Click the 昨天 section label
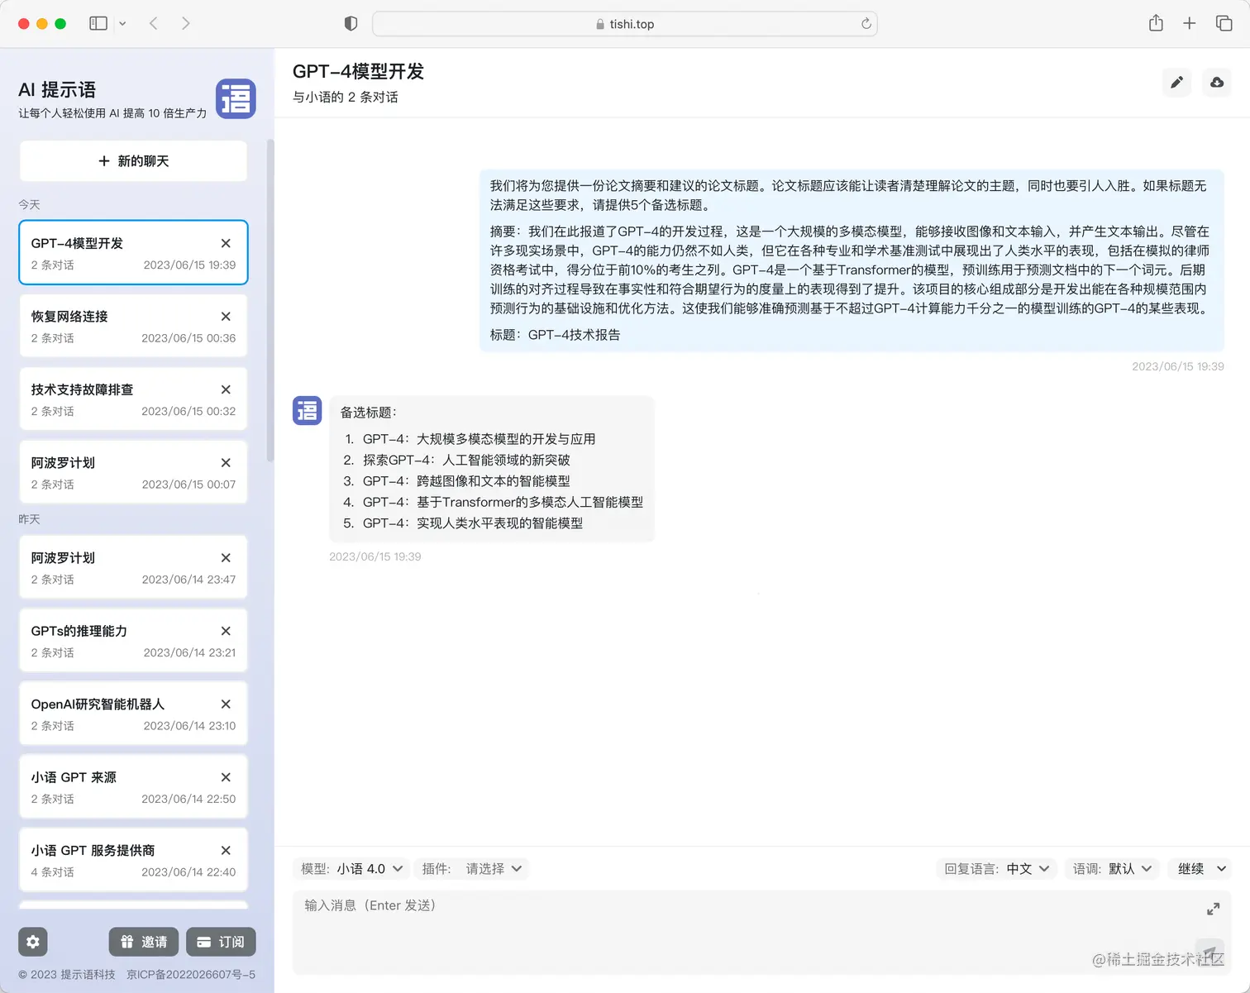Viewport: 1250px width, 993px height. (29, 519)
